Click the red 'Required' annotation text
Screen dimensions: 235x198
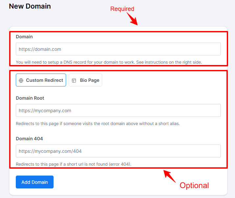(x=122, y=9)
